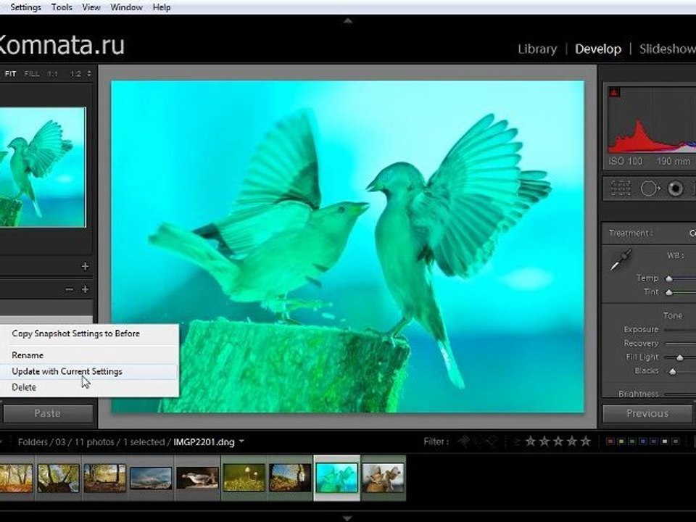Select the Red Eye Correction tool

pyautogui.click(x=675, y=188)
